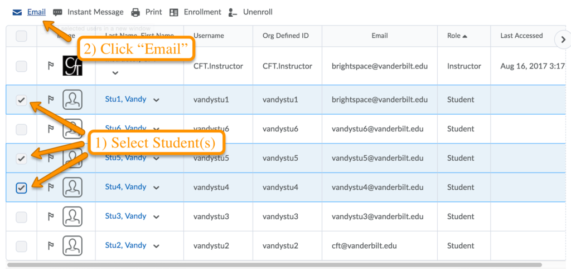Screen dimensions: 571x271
Task: Click the Unenroll user icon
Action: tap(233, 12)
